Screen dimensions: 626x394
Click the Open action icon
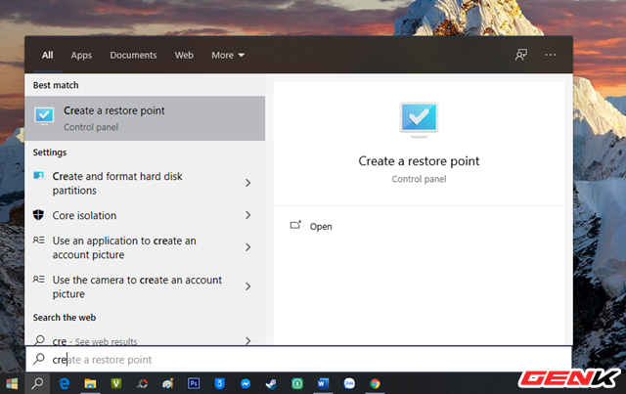pos(295,225)
